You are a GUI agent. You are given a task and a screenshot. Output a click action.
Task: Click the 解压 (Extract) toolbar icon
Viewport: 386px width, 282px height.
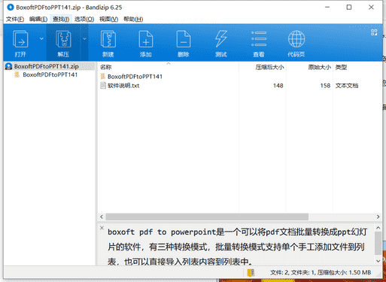pyautogui.click(x=63, y=39)
